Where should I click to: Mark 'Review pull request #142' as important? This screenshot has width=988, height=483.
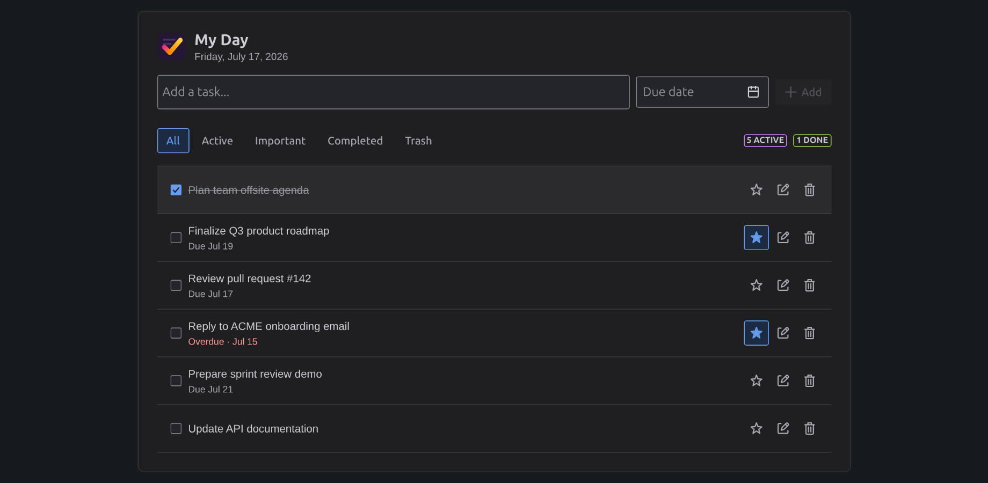coord(756,286)
